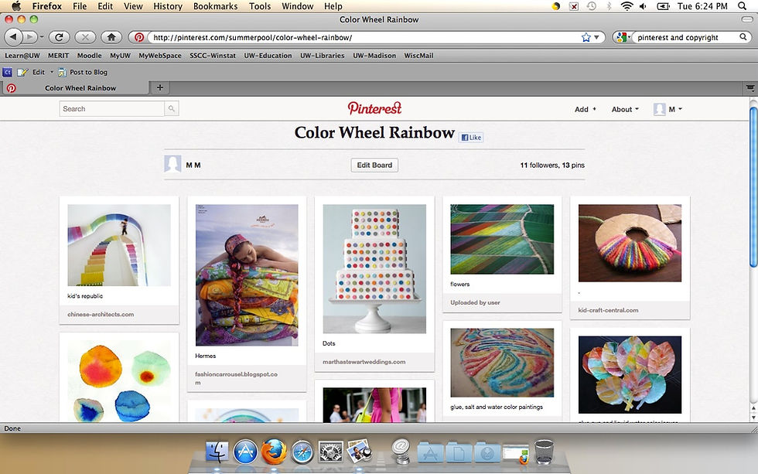Viewport: 758px width, 474px height.
Task: Launch Safari from the dock
Action: click(x=302, y=452)
